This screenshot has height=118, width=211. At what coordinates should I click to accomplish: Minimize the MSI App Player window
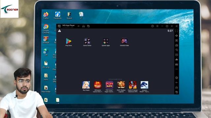coord(162,26)
